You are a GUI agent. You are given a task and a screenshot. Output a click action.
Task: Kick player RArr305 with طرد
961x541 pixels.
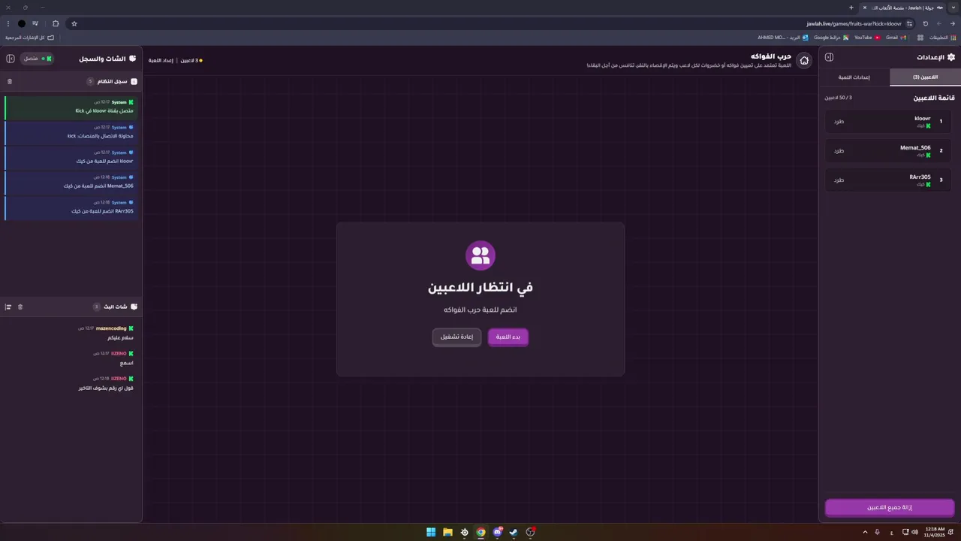click(x=839, y=180)
